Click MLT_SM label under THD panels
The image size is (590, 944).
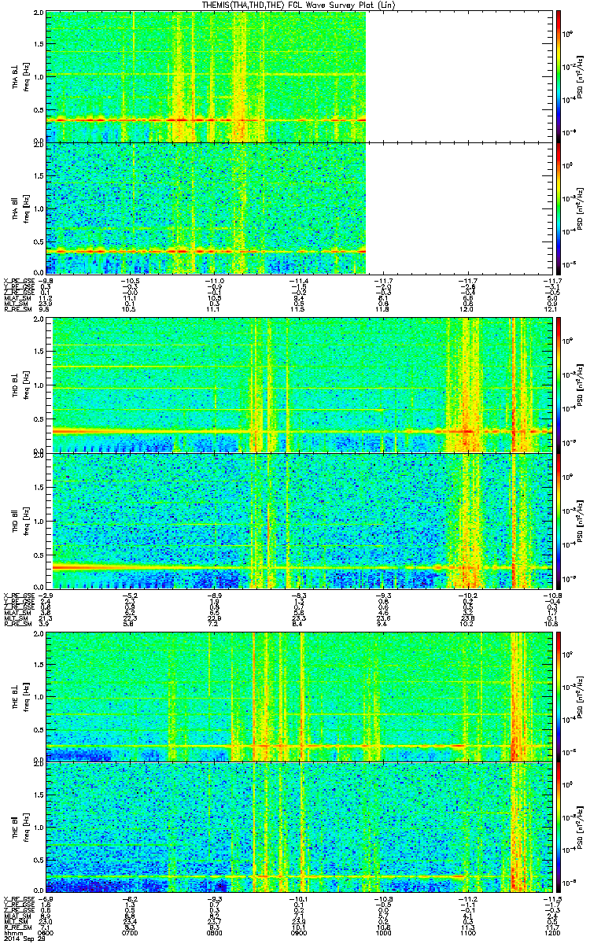pos(16,618)
